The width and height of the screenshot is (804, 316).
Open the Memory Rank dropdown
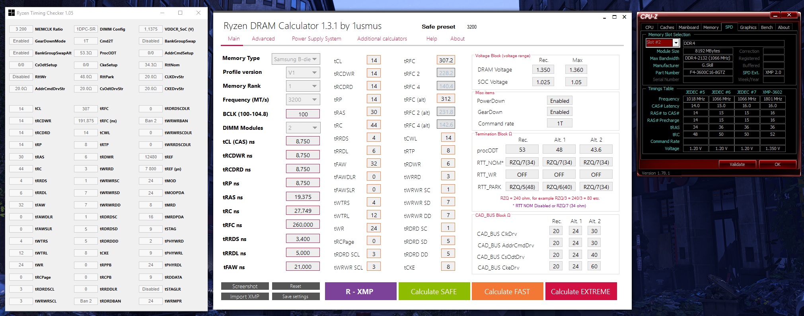(303, 86)
